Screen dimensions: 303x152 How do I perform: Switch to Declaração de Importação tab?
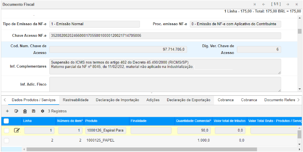[117, 100]
